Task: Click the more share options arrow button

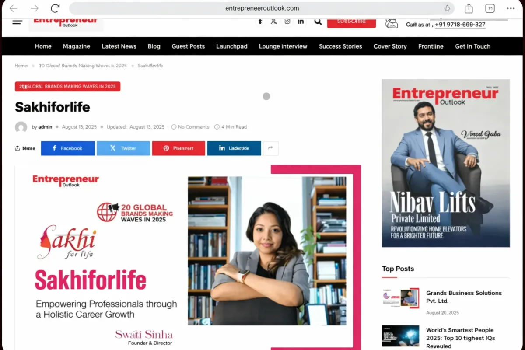Action: (270, 148)
